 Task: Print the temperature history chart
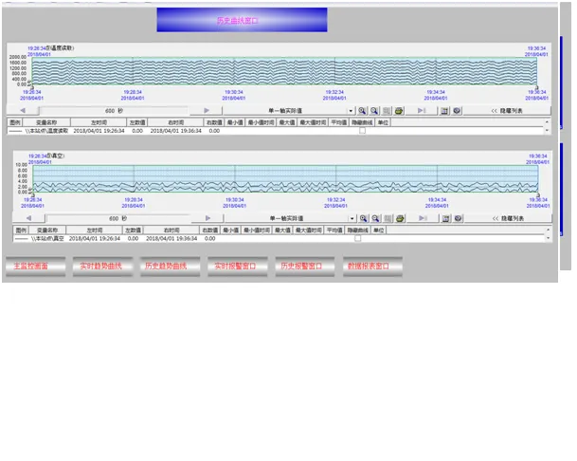399,111
